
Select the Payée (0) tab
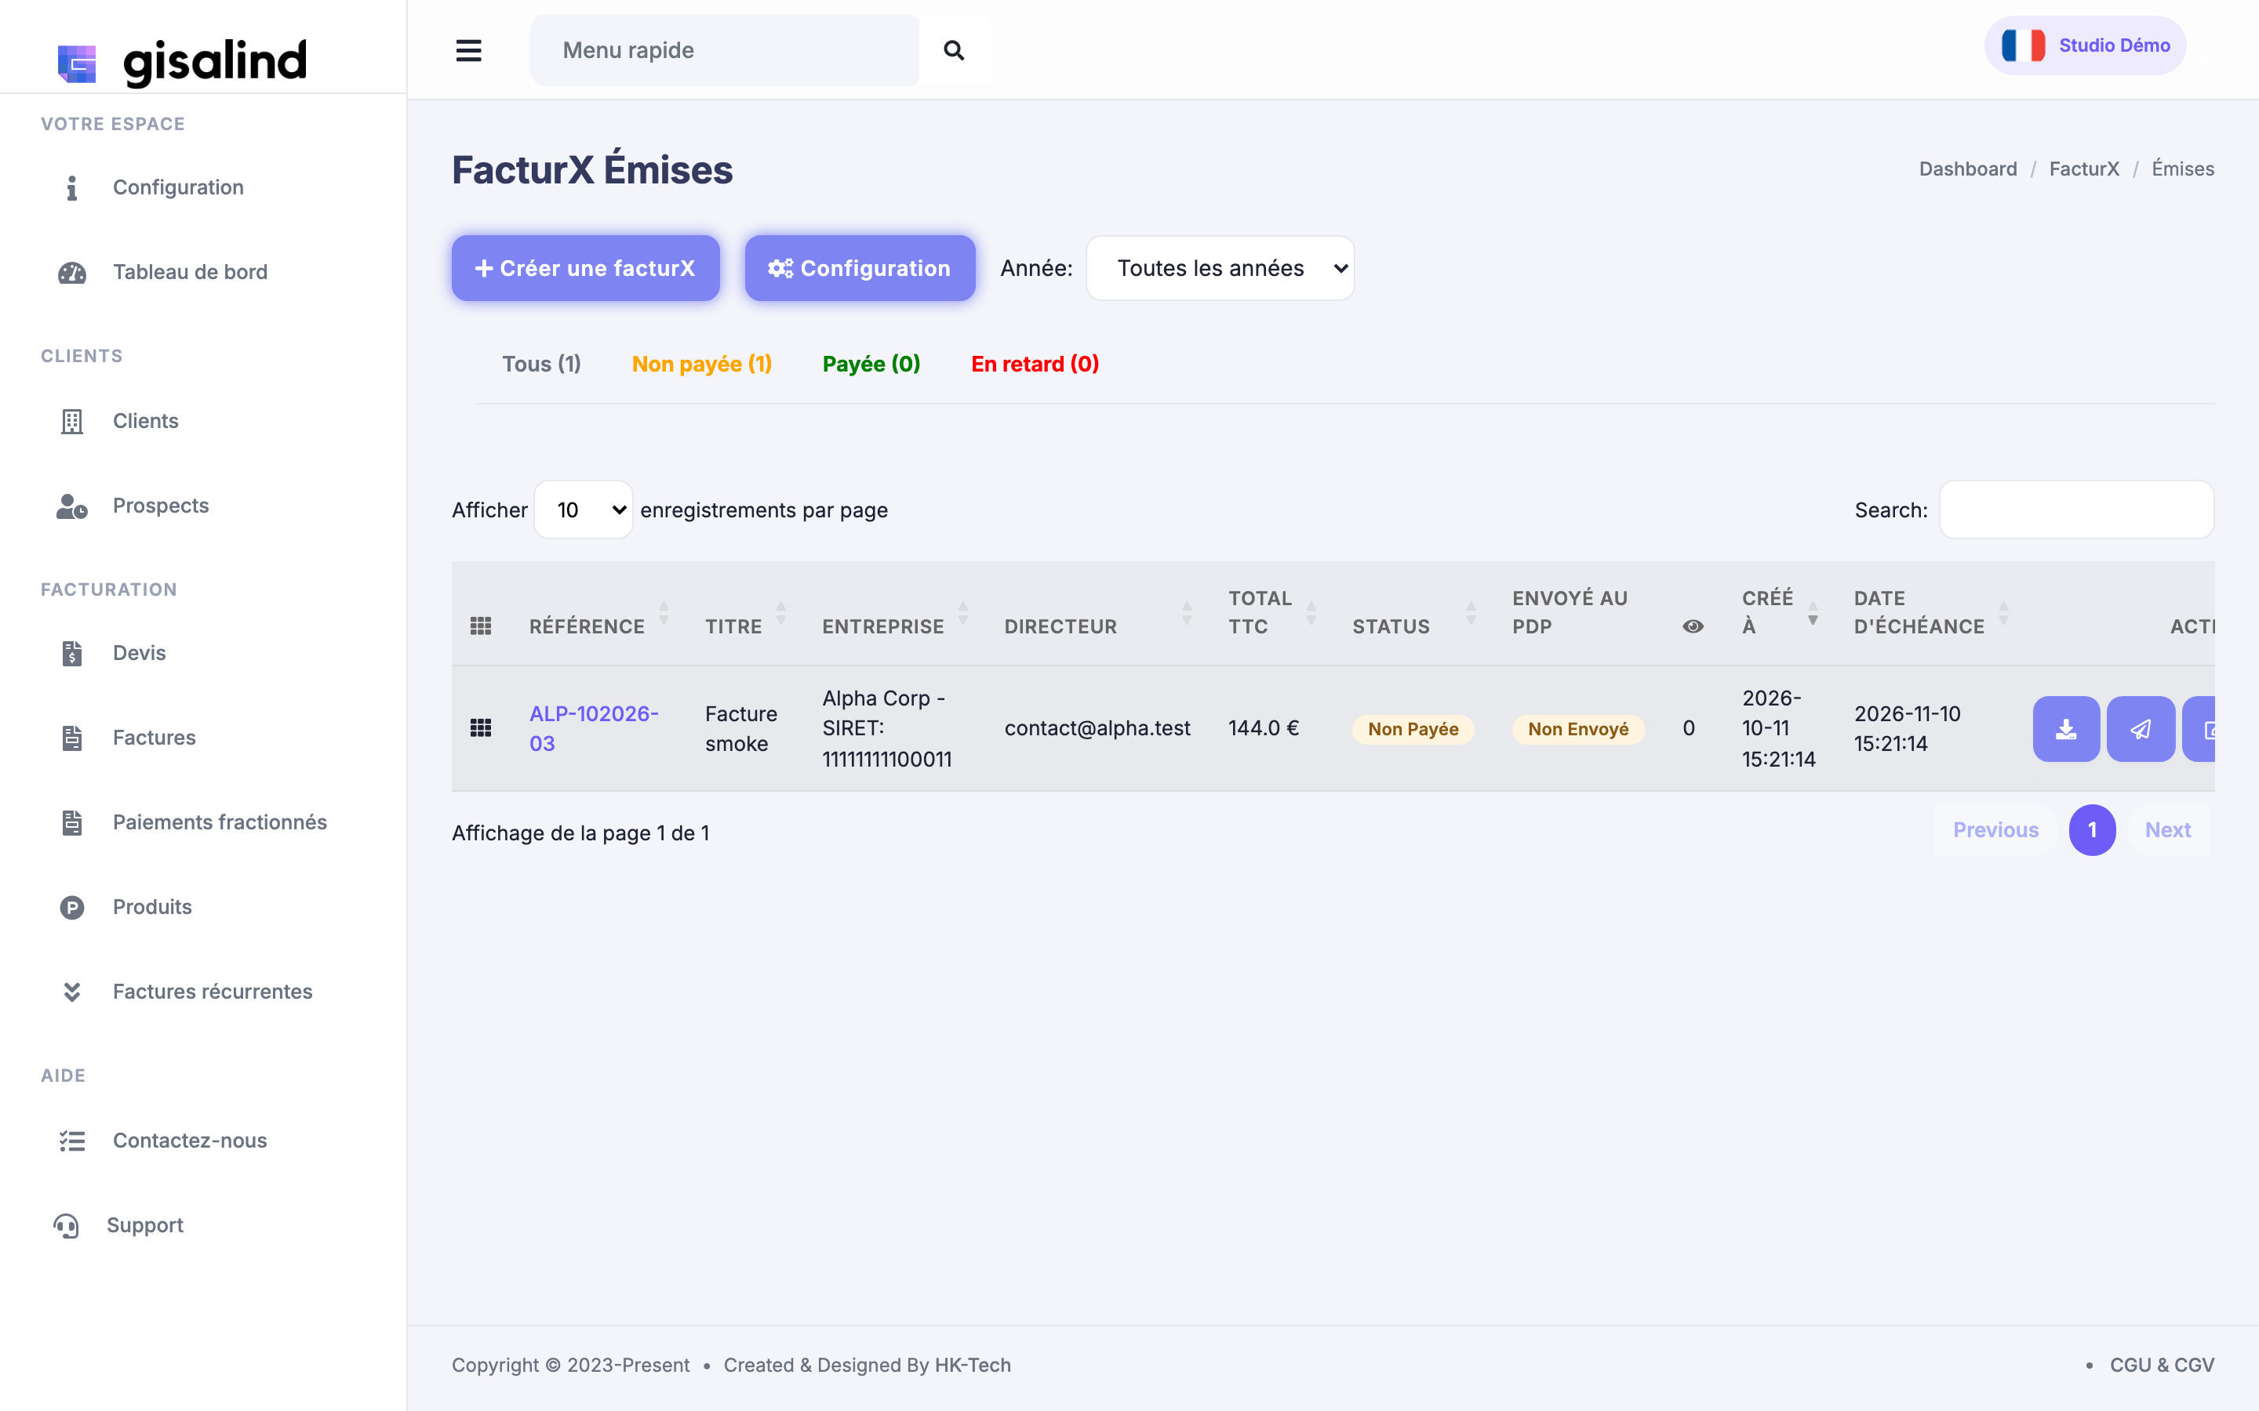coord(871,364)
